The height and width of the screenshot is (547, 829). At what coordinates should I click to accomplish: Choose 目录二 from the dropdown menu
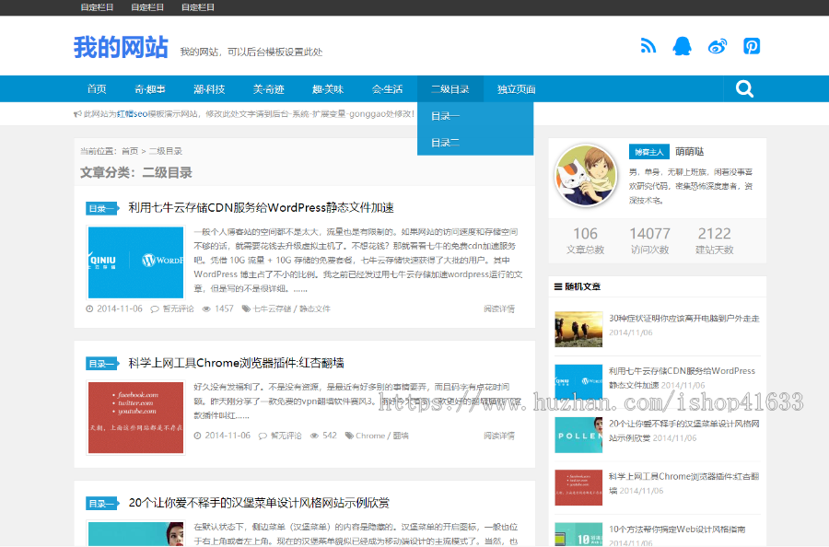point(475,142)
